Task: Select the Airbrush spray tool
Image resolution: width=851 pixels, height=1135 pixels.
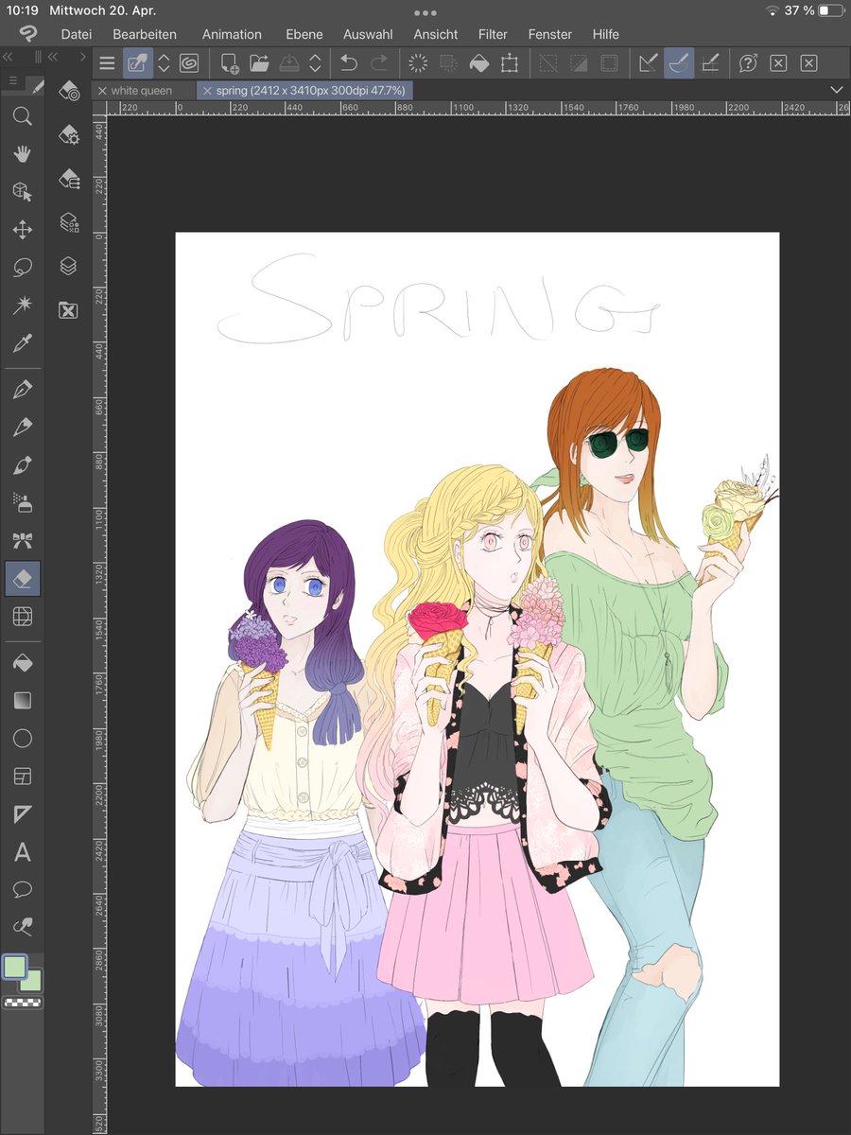Action: (23, 502)
